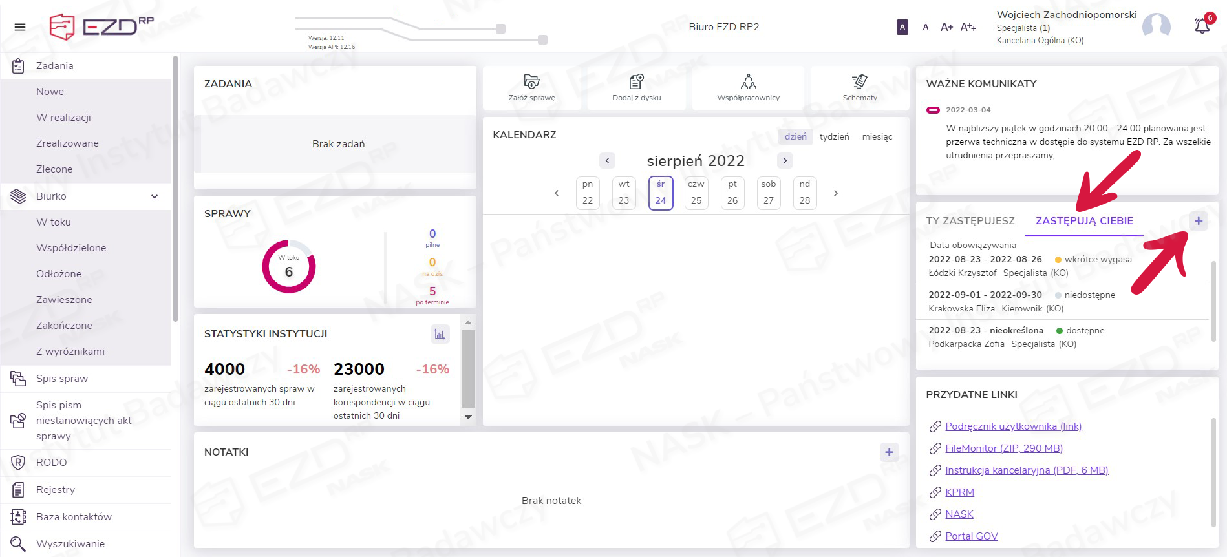Viewport: 1227px width, 557px height.
Task: Open the Podręcznik użytkownika link
Action: coord(1013,426)
